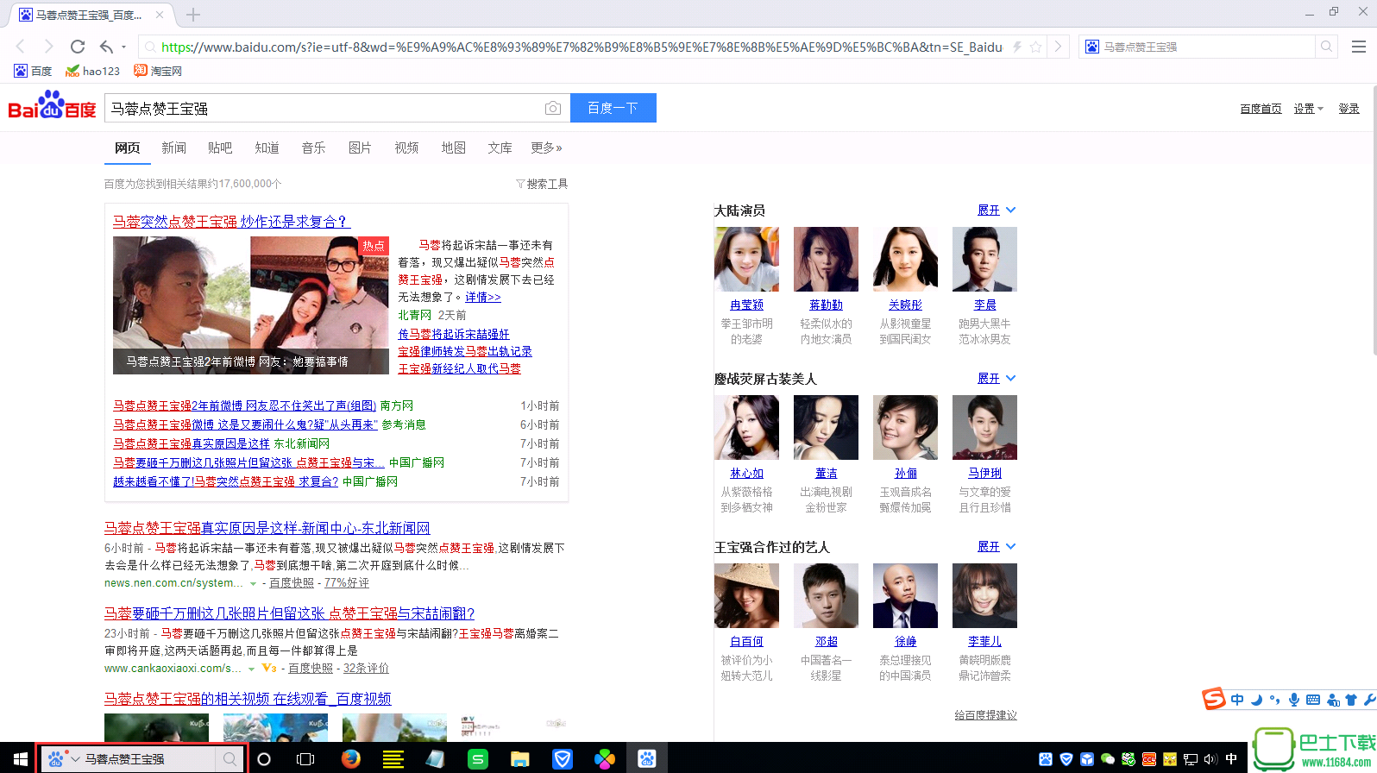Click 给百度提建议 link
The width and height of the screenshot is (1377, 773).
[x=985, y=715]
